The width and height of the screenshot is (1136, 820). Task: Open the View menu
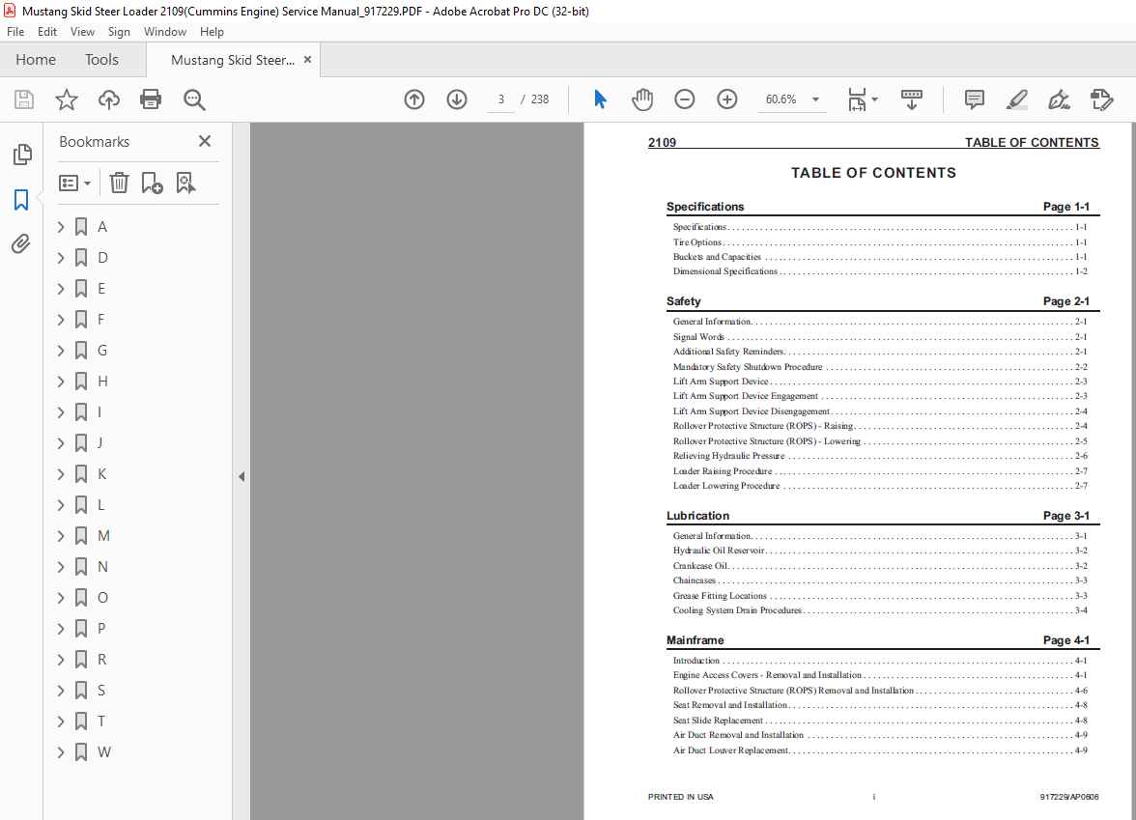(x=82, y=32)
